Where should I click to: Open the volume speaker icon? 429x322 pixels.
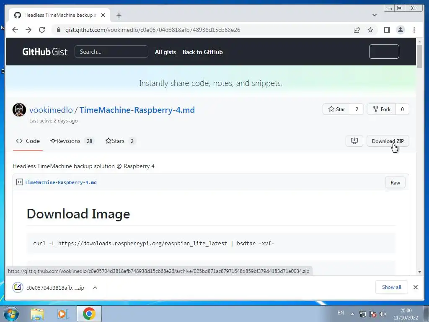[383, 314]
